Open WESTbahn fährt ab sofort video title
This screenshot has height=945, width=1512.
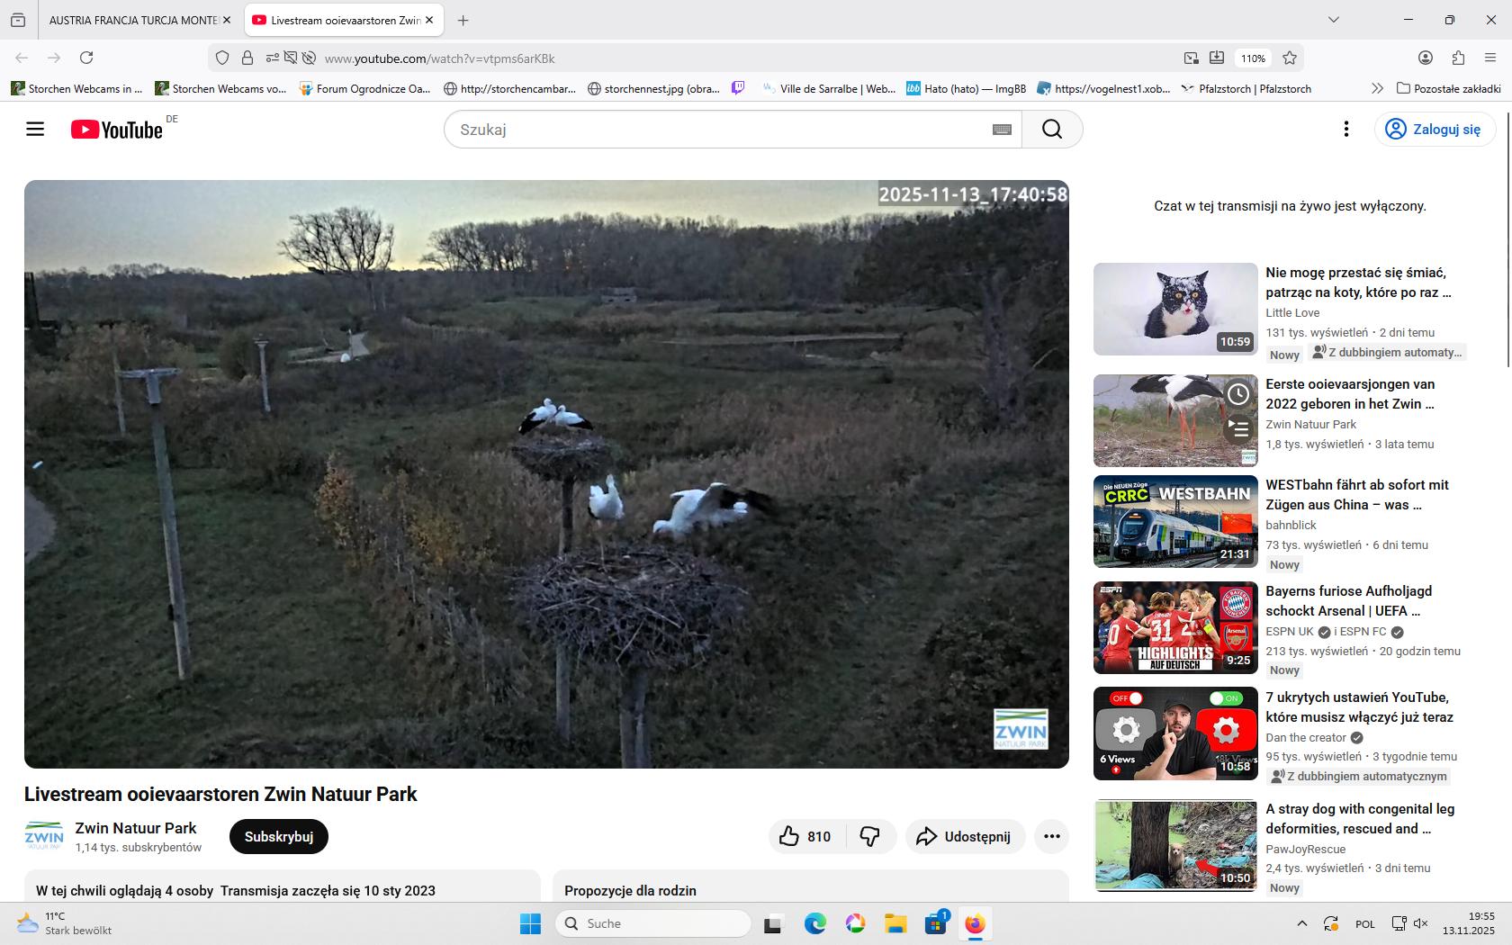[x=1357, y=495]
